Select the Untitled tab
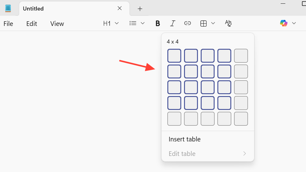 point(74,9)
